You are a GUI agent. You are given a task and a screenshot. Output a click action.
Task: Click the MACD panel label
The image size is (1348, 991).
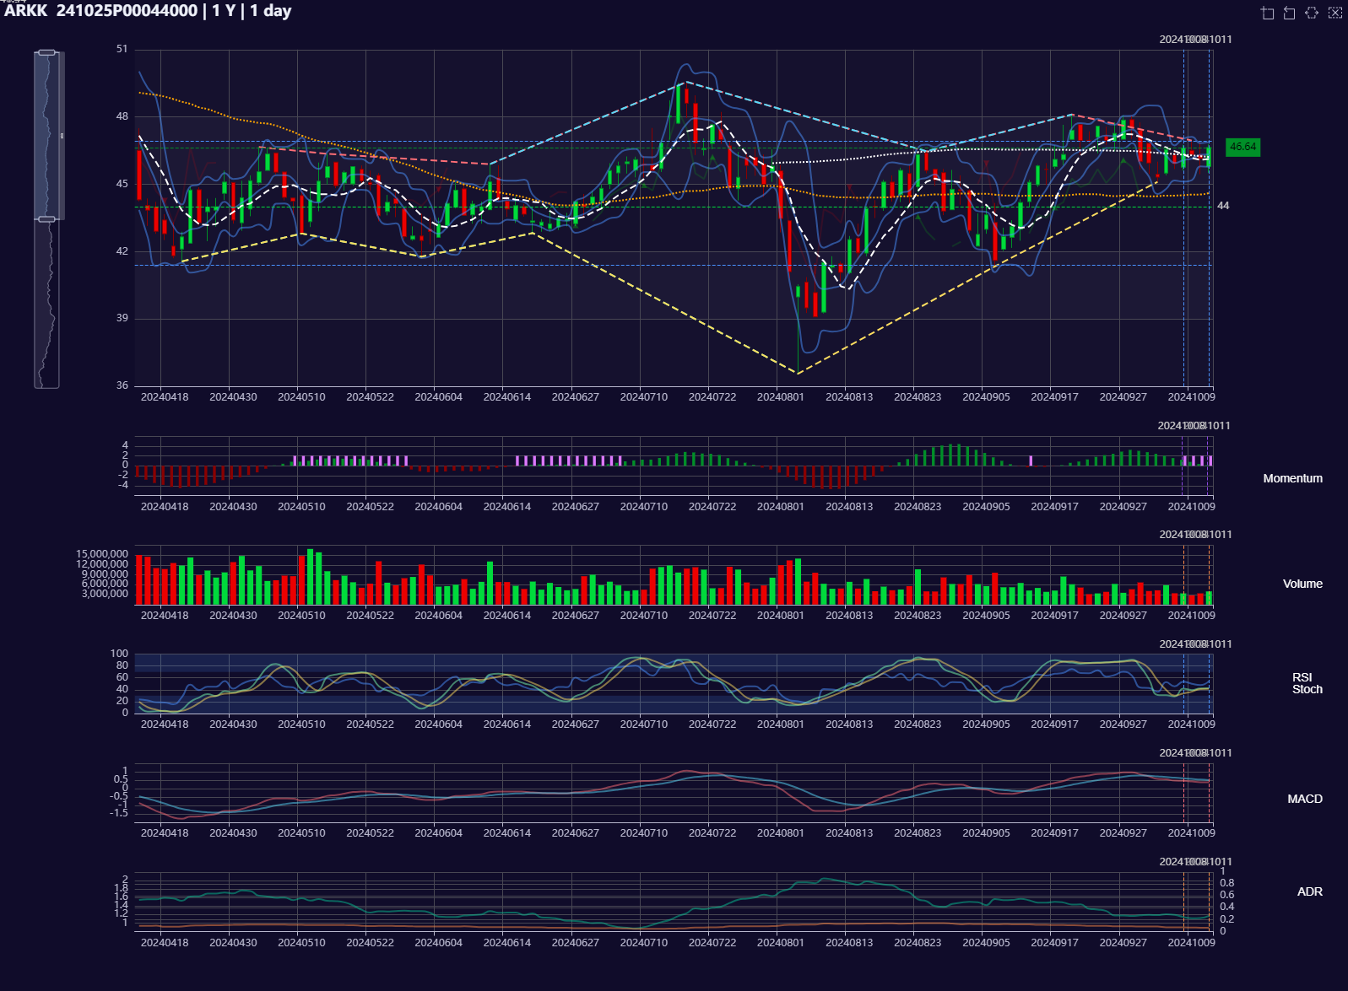click(x=1304, y=799)
